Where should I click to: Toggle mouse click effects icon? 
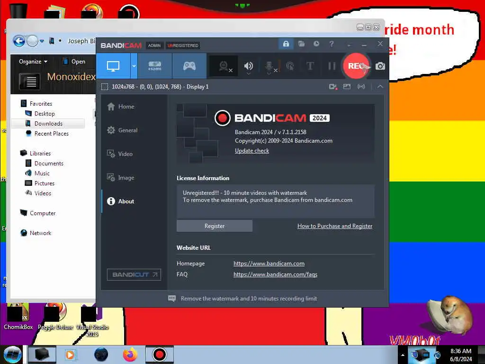click(x=290, y=66)
